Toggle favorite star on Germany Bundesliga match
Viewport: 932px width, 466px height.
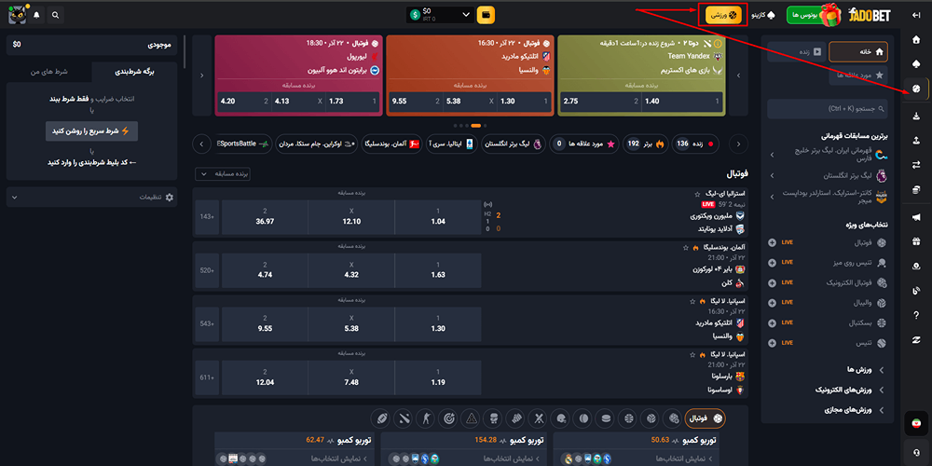tap(685, 248)
